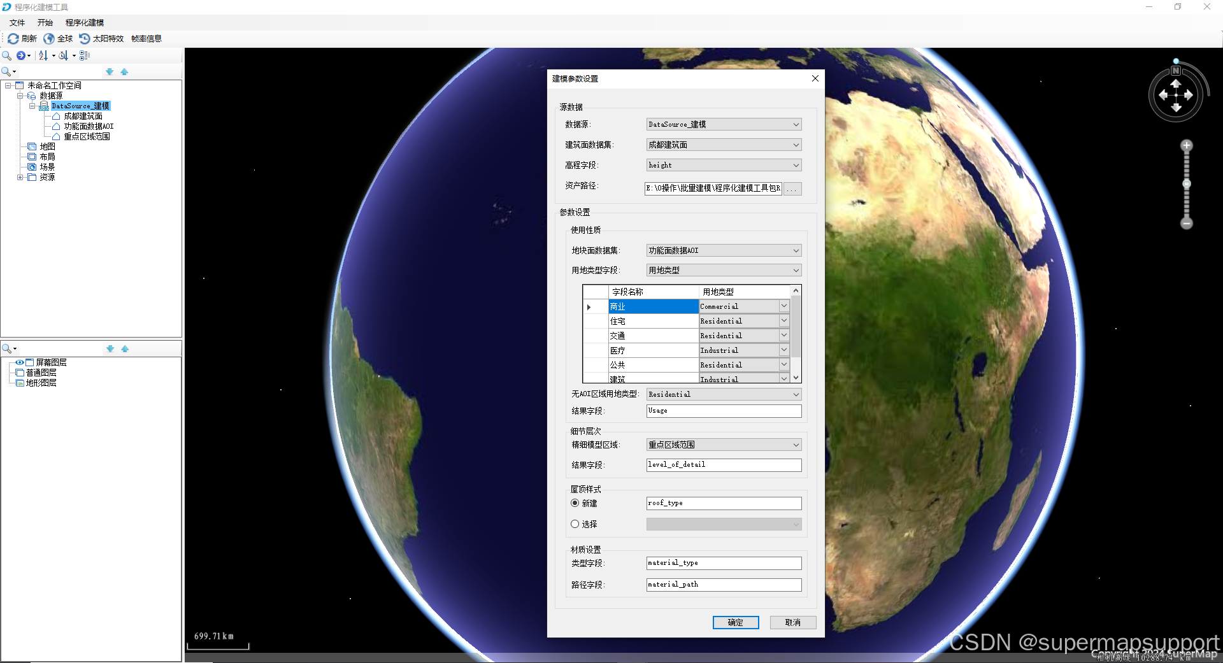Collapse the 未命名工作空间 tree node
The width and height of the screenshot is (1223, 663).
(8, 85)
